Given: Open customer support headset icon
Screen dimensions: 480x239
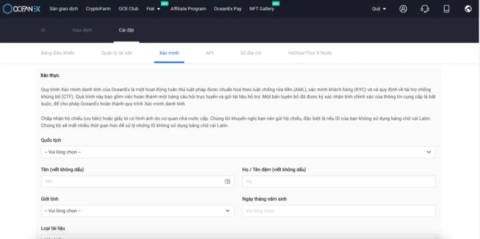Looking at the screenshot, I should click(x=425, y=9).
